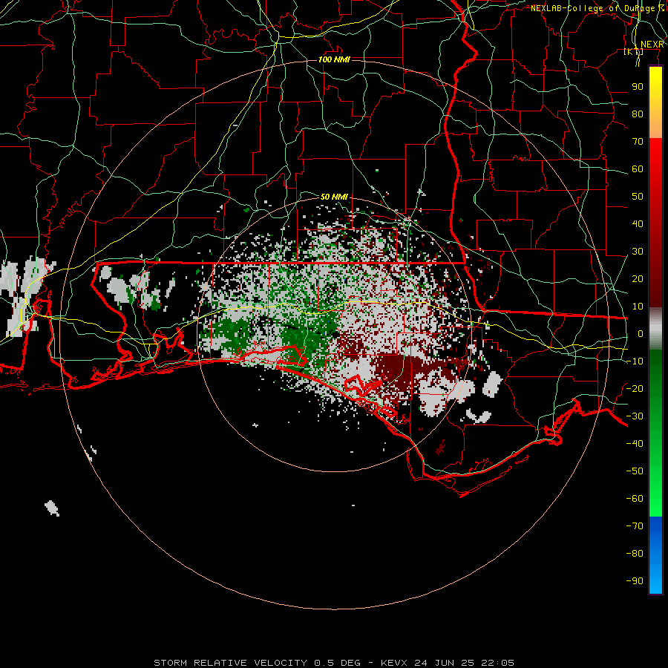Click the 30 value on the velocity scale
Screen dimensions: 668x668
(x=638, y=252)
